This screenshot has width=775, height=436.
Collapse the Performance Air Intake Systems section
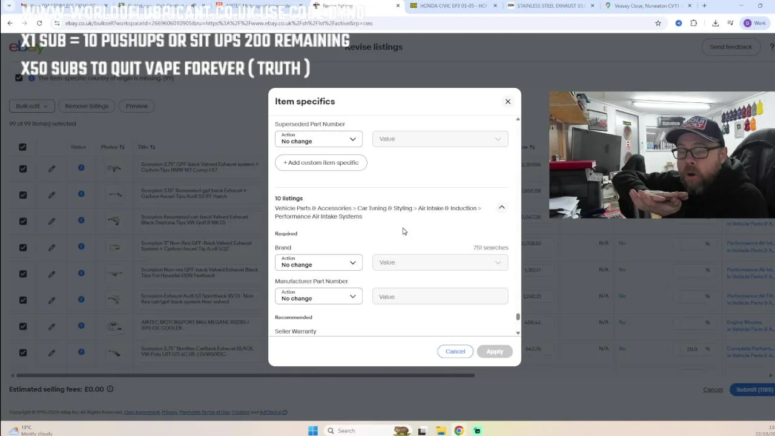(x=501, y=208)
